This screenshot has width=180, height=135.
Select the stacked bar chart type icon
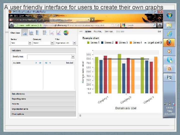[45, 33]
